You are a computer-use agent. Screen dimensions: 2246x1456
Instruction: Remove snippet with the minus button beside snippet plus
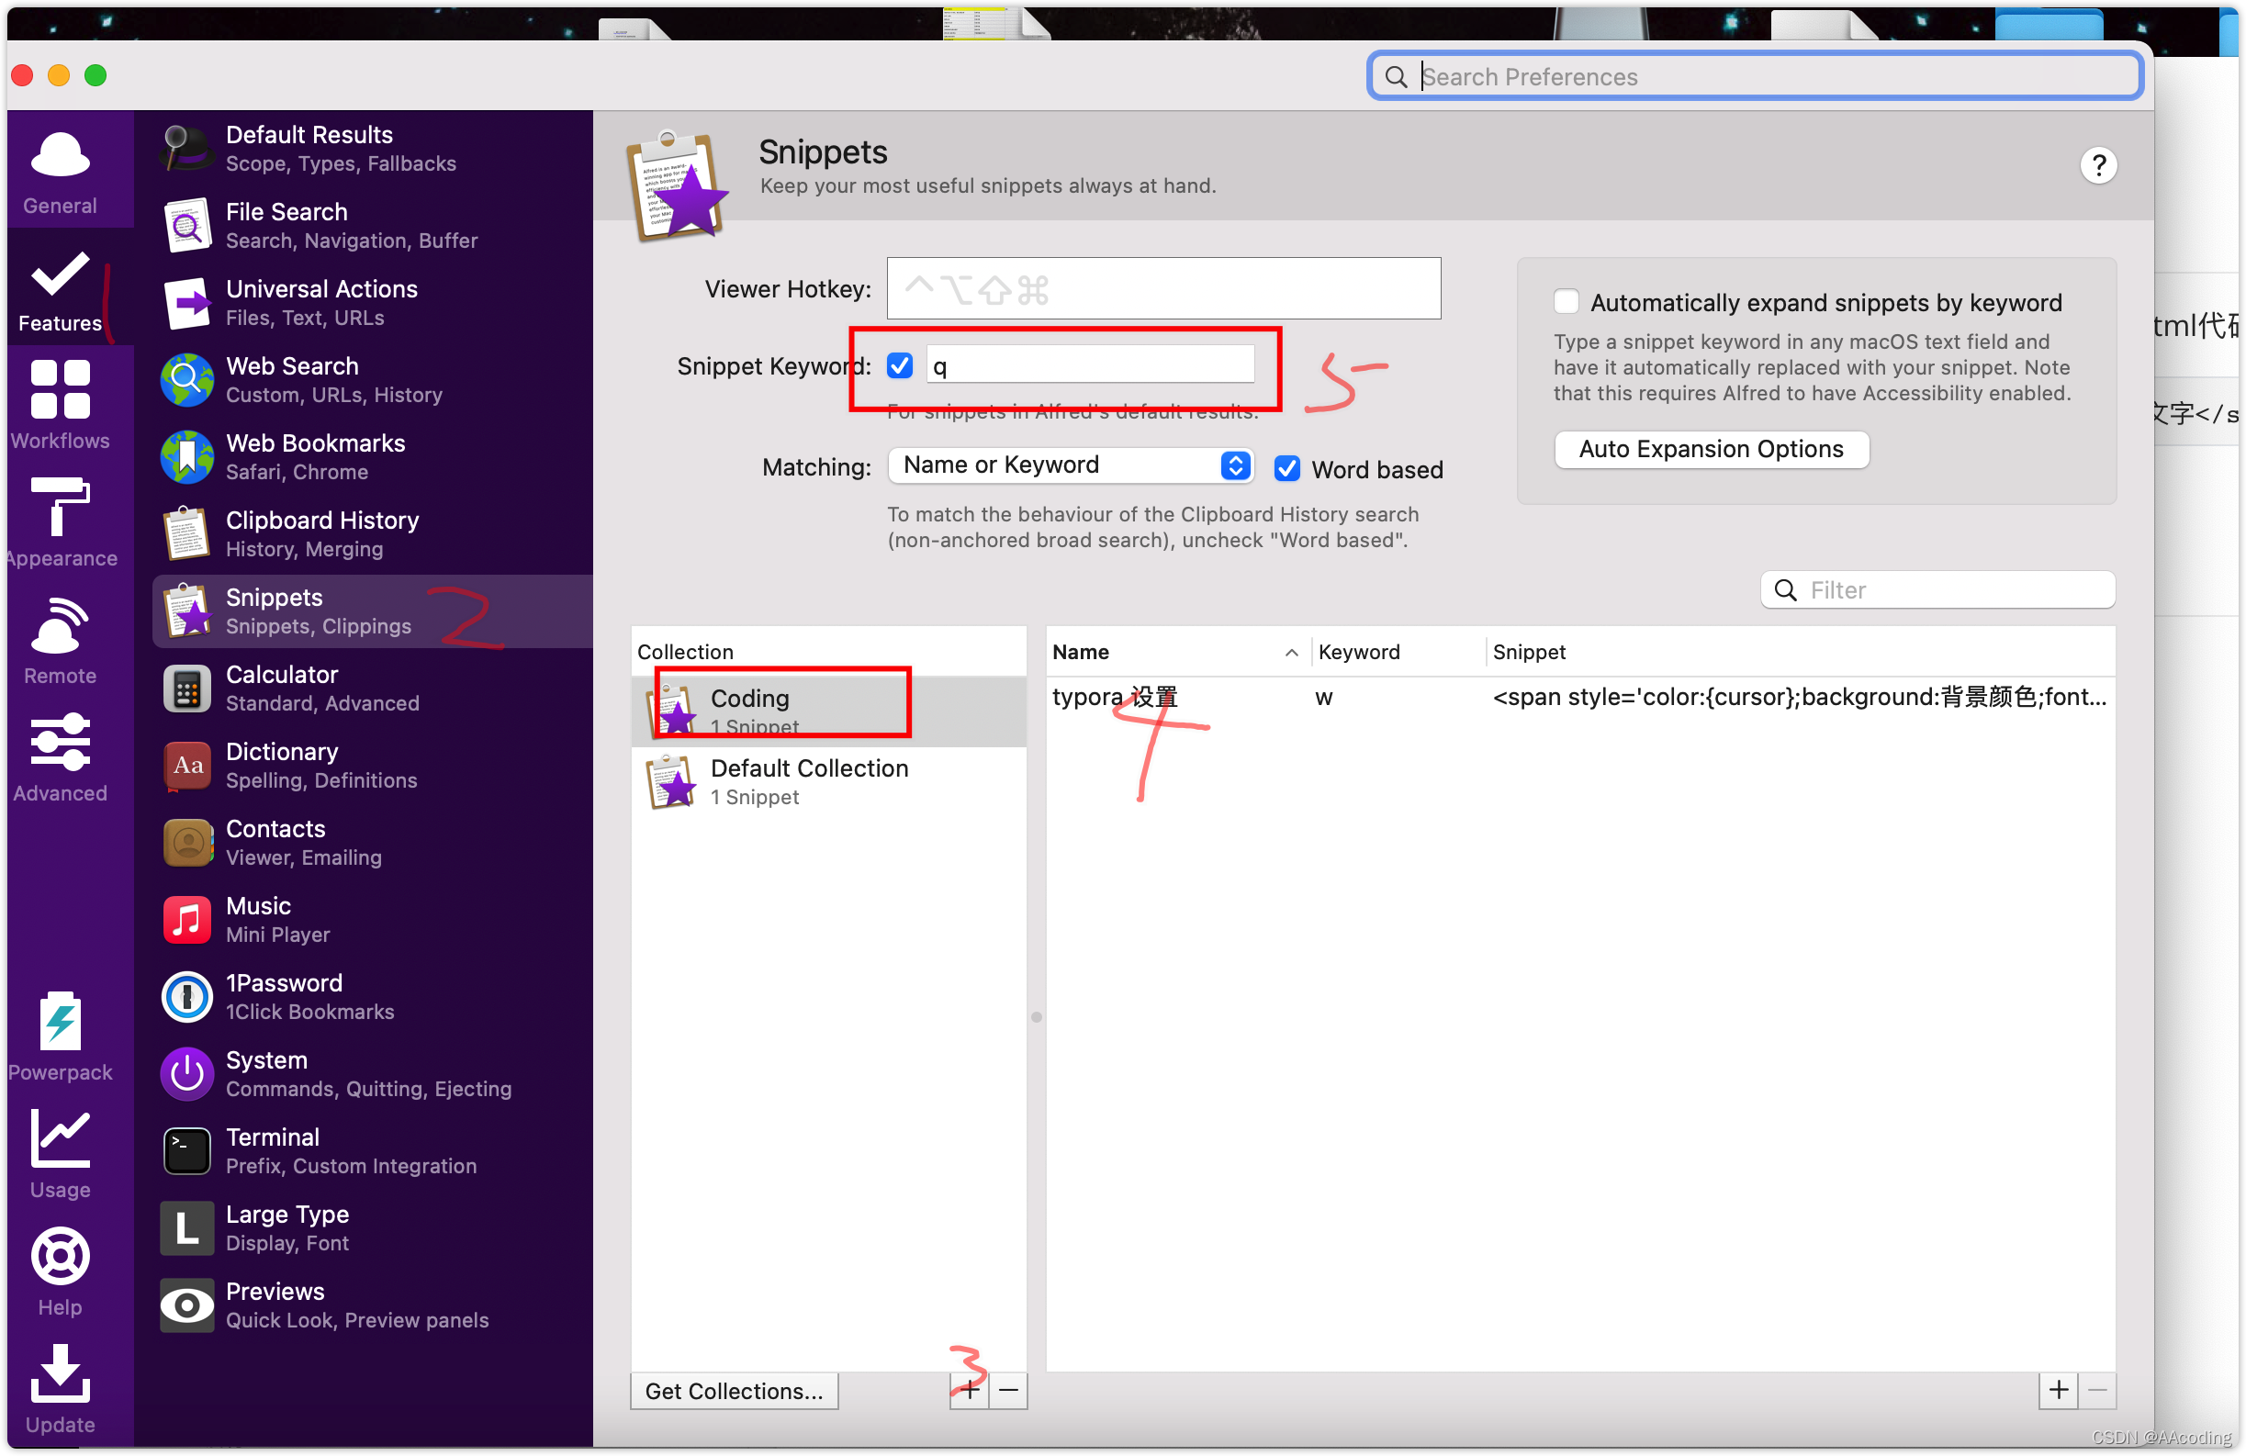pyautogui.click(x=2097, y=1390)
